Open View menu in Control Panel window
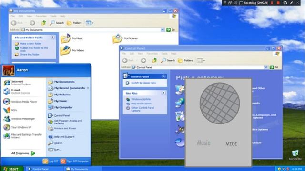305x171 pixels. pos(140,54)
